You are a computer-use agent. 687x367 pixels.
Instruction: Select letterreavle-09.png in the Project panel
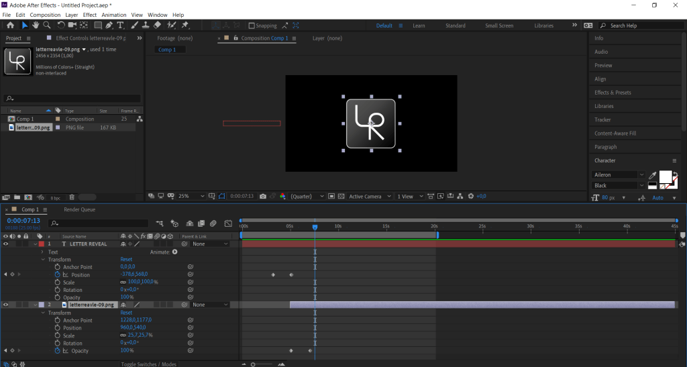coord(34,127)
